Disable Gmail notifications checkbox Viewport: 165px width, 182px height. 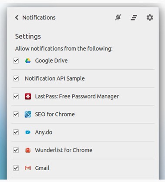(16, 168)
